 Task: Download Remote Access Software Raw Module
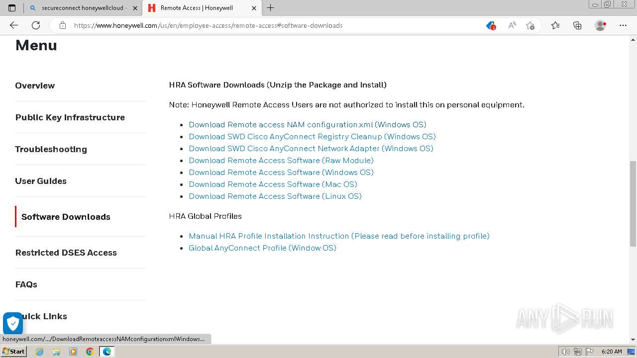coord(281,161)
